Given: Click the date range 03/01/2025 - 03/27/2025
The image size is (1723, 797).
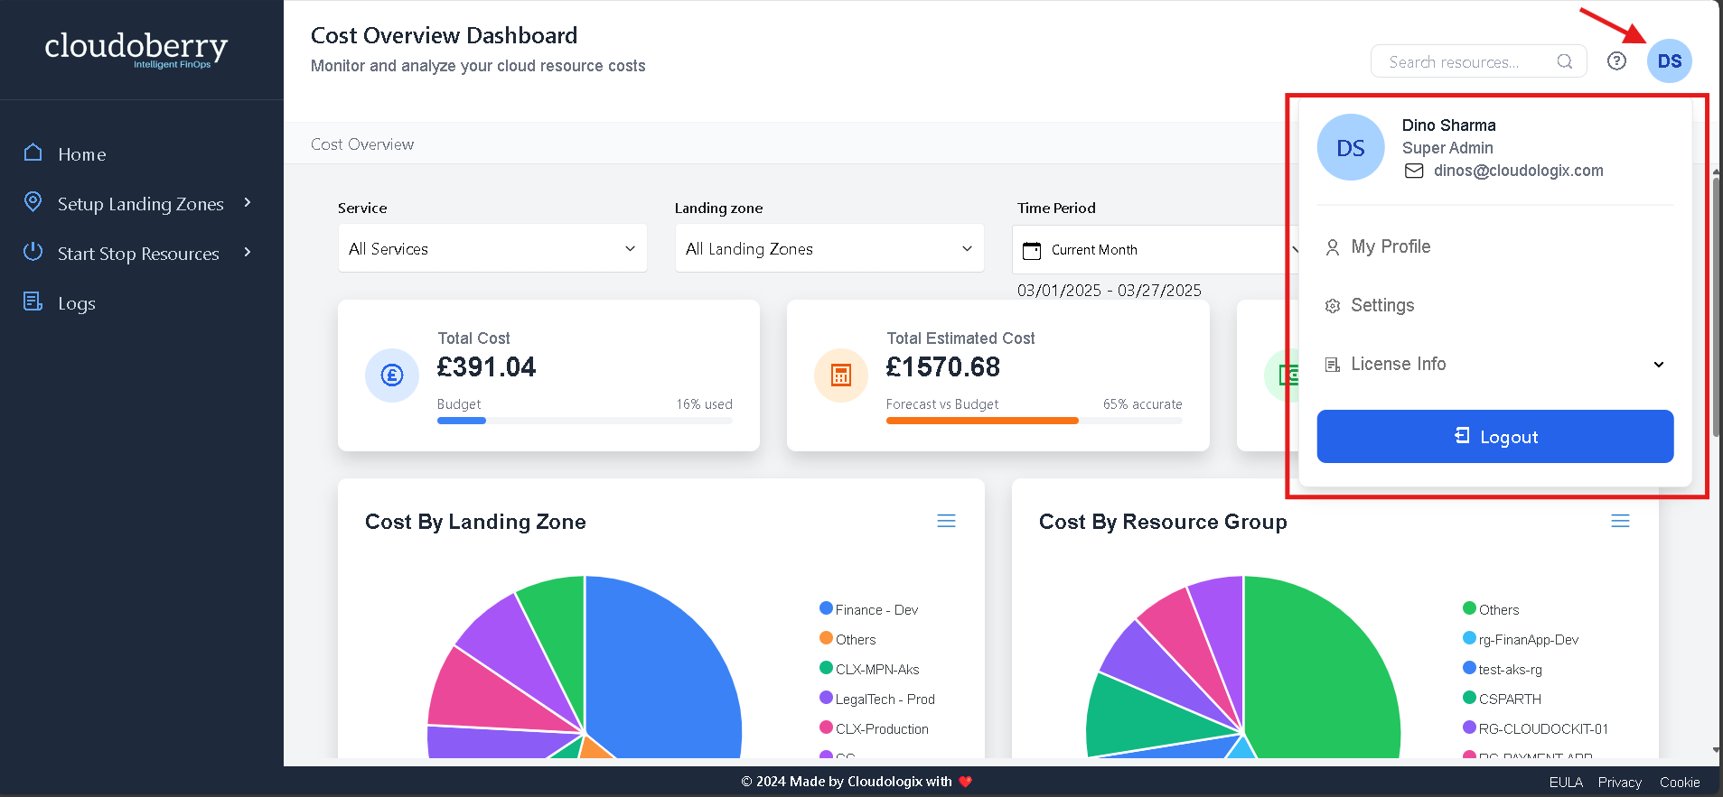Looking at the screenshot, I should (x=1110, y=291).
